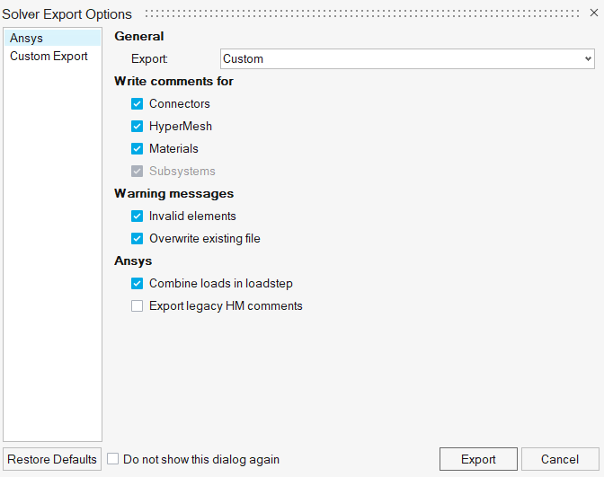Click the Export button

pyautogui.click(x=478, y=459)
